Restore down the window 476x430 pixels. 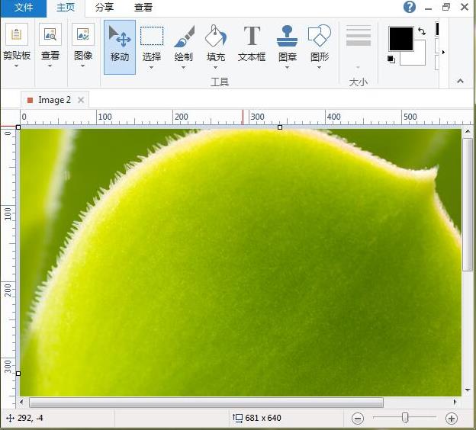pyautogui.click(x=446, y=7)
